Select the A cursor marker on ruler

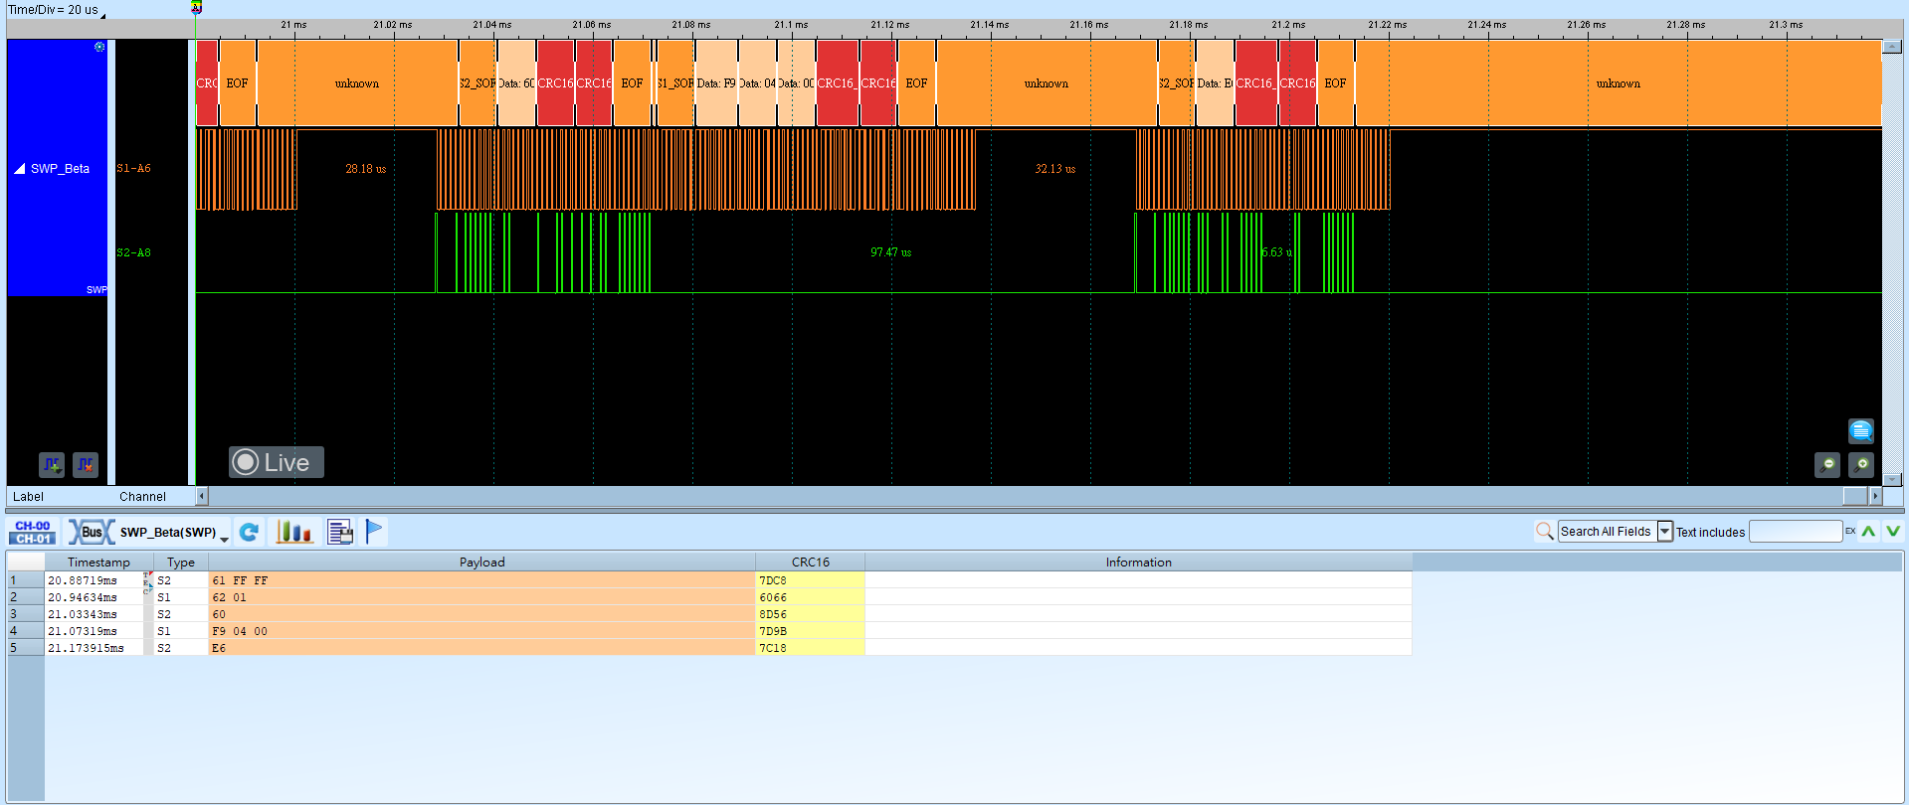(x=197, y=7)
